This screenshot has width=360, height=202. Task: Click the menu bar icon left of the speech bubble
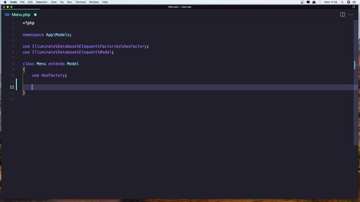point(303,2)
